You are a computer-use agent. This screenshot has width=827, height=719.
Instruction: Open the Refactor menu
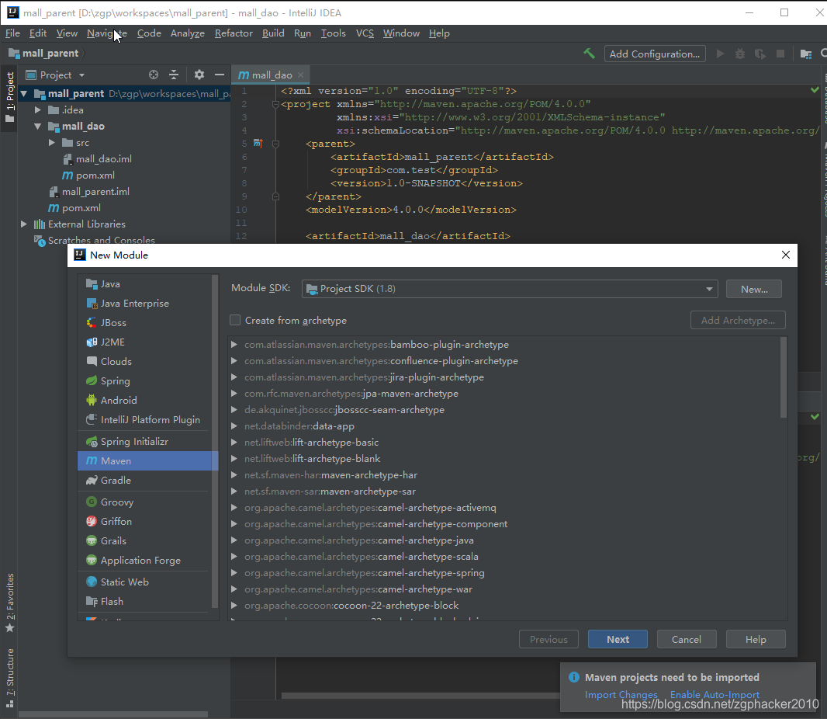click(x=234, y=33)
